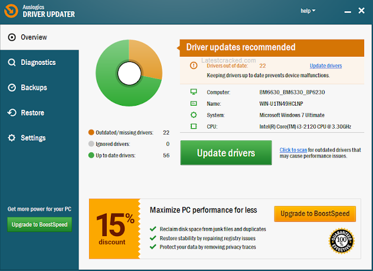Click the big green Update drivers button
The height and width of the screenshot is (271, 373).
pos(226,153)
